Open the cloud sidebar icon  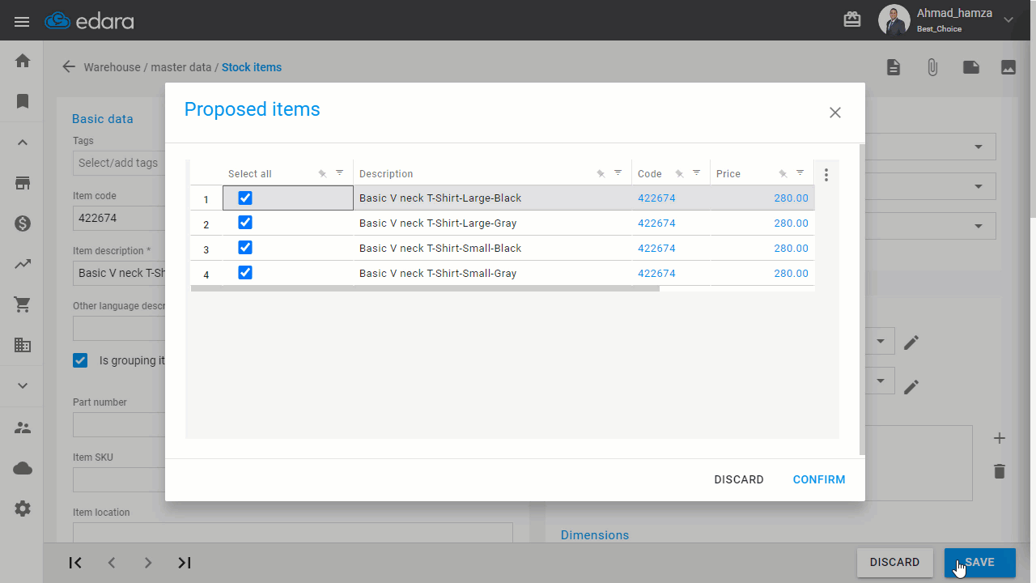point(23,468)
